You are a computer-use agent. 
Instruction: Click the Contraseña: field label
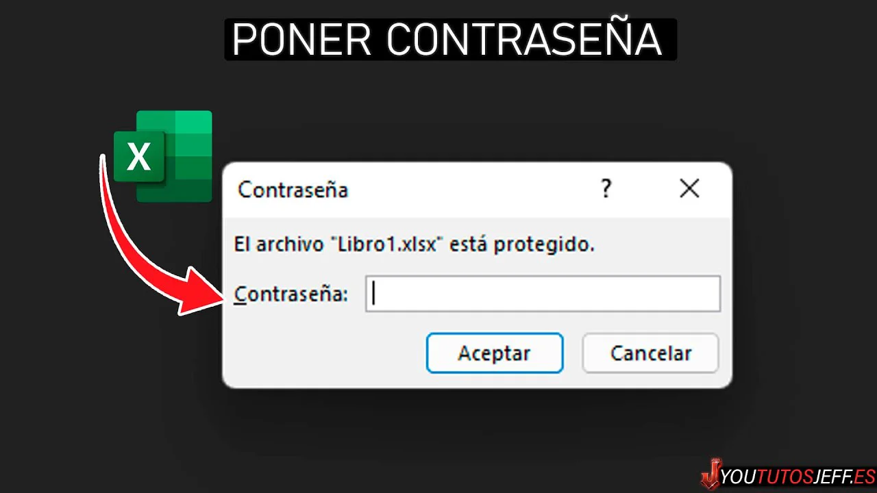tap(291, 294)
